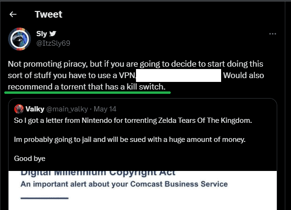Click the Sly display name
The height and width of the screenshot is (210, 291).
tap(41, 33)
